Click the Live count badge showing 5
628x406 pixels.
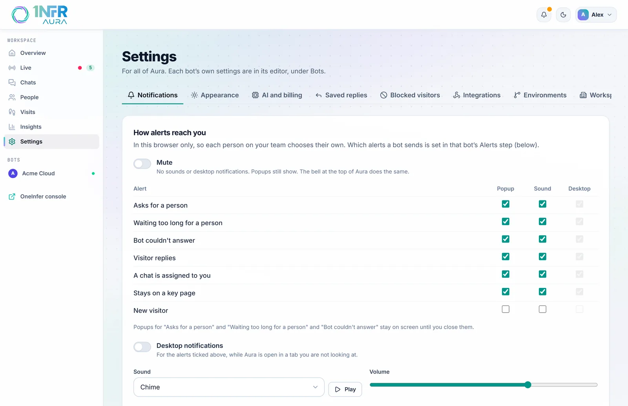pyautogui.click(x=90, y=68)
